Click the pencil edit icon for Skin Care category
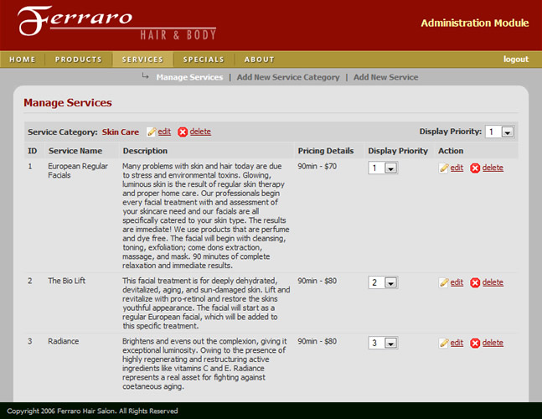542x419 pixels. pyautogui.click(x=152, y=132)
